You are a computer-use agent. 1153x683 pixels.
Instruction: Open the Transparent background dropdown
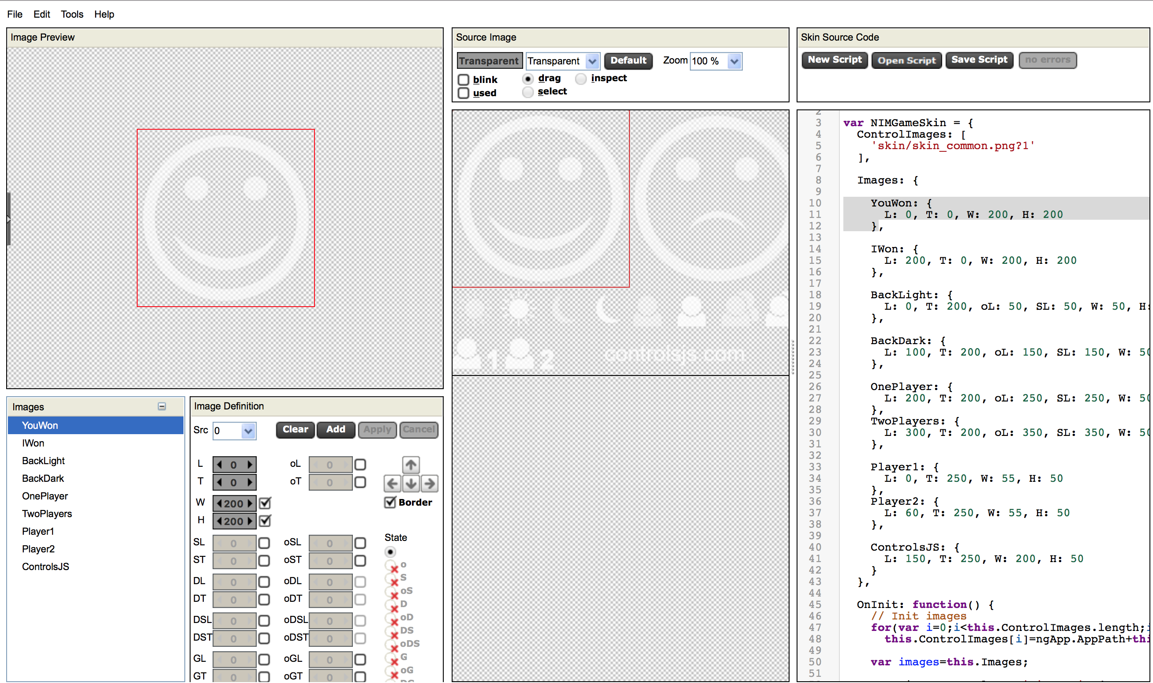point(592,61)
